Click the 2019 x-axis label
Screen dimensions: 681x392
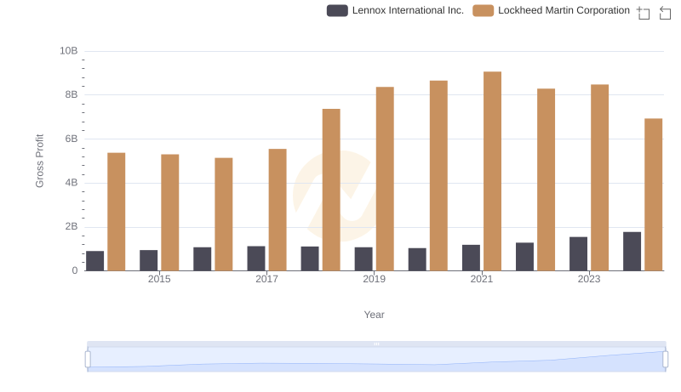374,279
